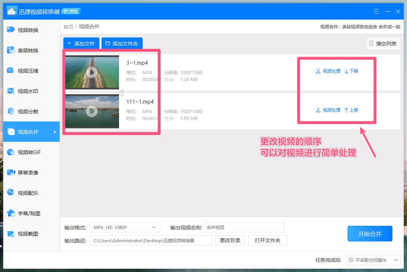Select the 屏幕录像 sidebar icon

point(22,172)
